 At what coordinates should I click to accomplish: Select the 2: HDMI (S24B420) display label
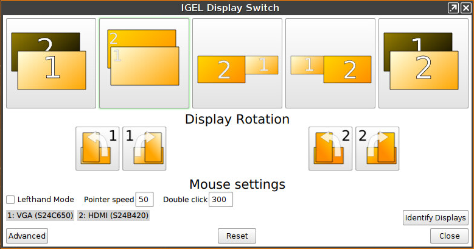coord(114,215)
